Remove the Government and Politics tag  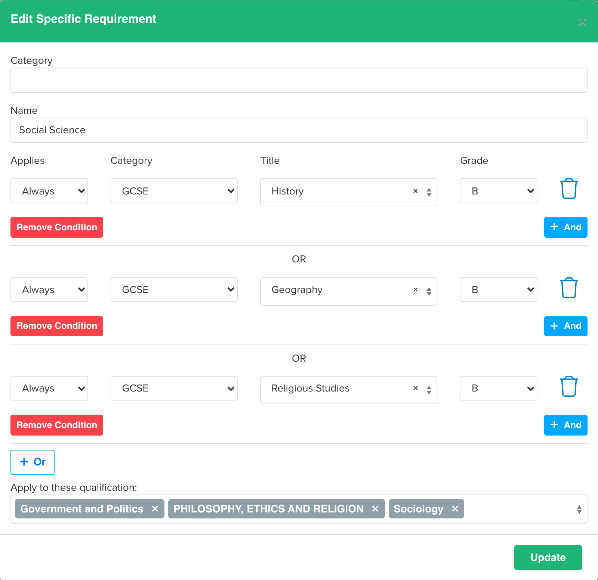tap(155, 509)
